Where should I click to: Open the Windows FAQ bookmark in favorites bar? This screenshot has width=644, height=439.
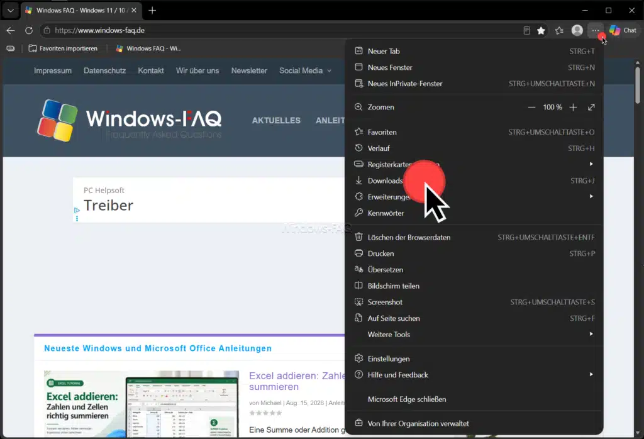tap(148, 48)
